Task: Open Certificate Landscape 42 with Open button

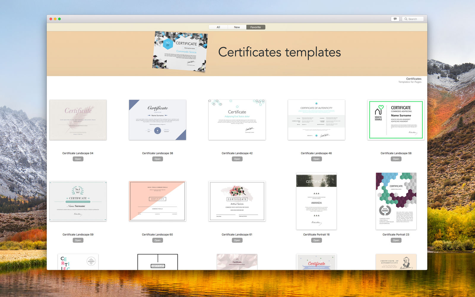Action: (237, 159)
